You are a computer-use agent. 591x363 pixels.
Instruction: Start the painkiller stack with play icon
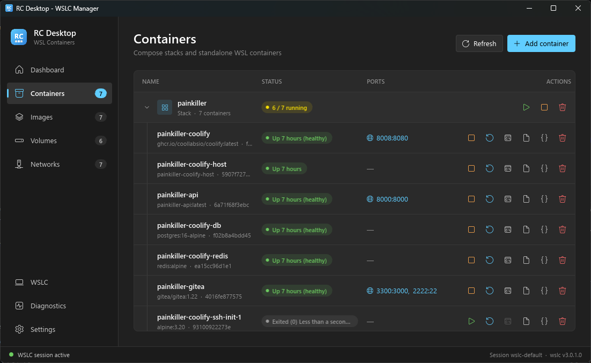tap(526, 107)
